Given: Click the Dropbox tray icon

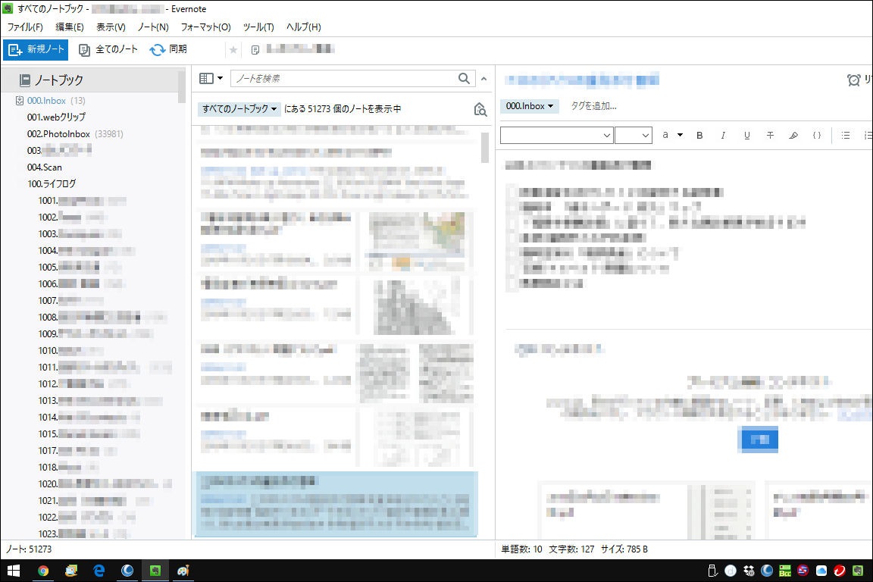Looking at the screenshot, I should pyautogui.click(x=749, y=571).
